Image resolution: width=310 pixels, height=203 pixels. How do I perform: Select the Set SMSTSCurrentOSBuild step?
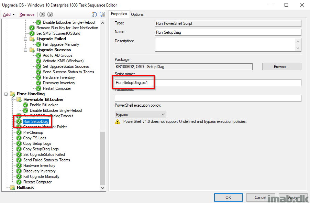[58, 33]
